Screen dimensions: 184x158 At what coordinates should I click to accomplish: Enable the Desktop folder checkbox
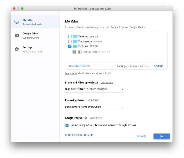tap(70, 36)
